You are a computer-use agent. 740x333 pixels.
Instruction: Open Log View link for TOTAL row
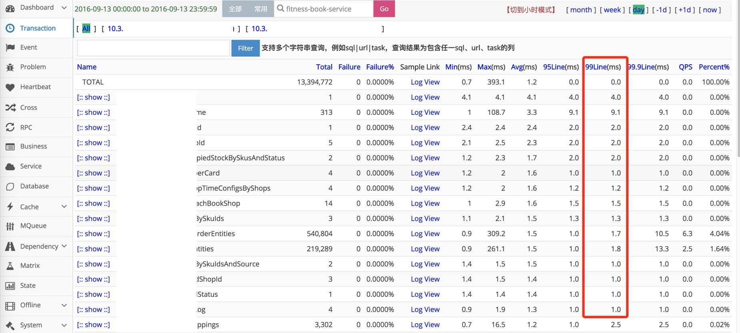tap(425, 82)
